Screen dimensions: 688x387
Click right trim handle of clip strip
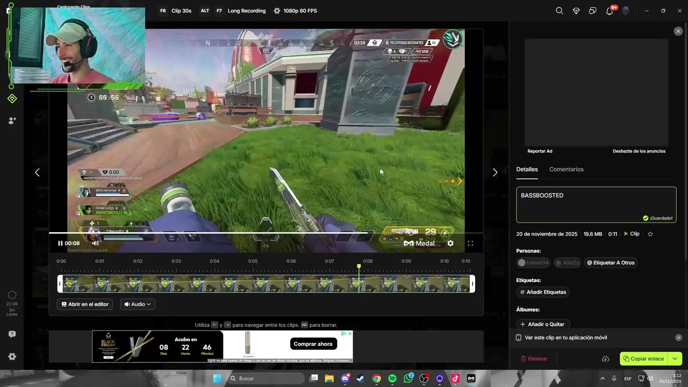coord(472,284)
